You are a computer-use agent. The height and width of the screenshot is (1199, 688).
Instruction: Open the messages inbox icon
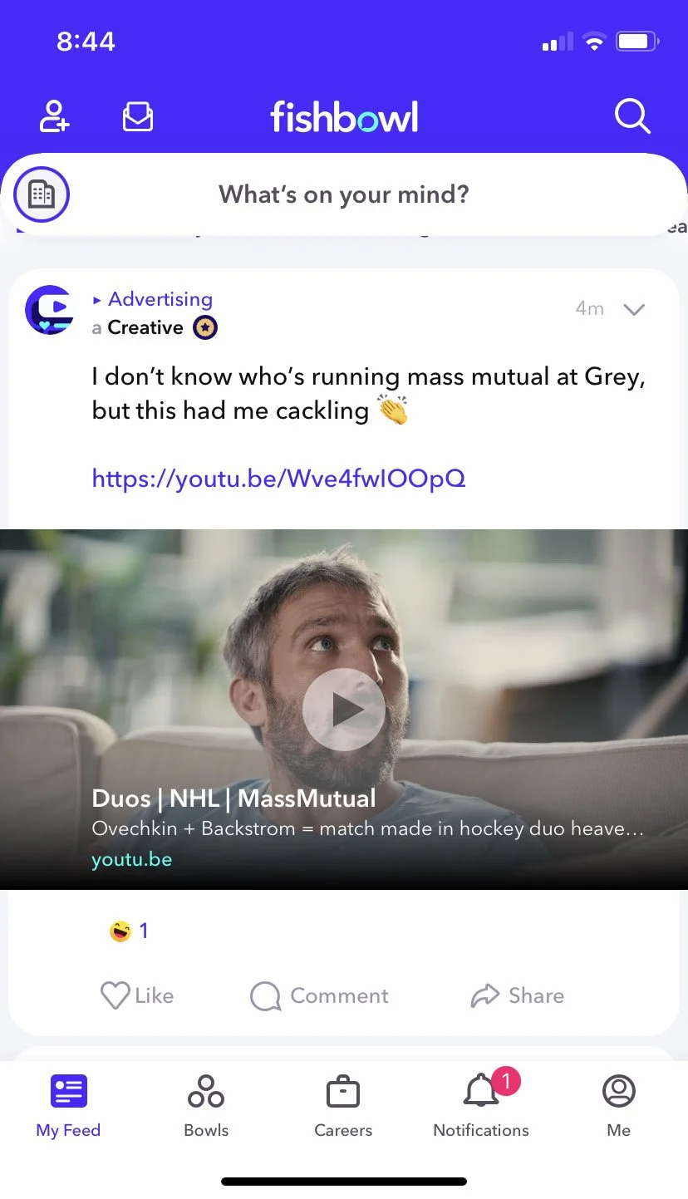point(138,116)
